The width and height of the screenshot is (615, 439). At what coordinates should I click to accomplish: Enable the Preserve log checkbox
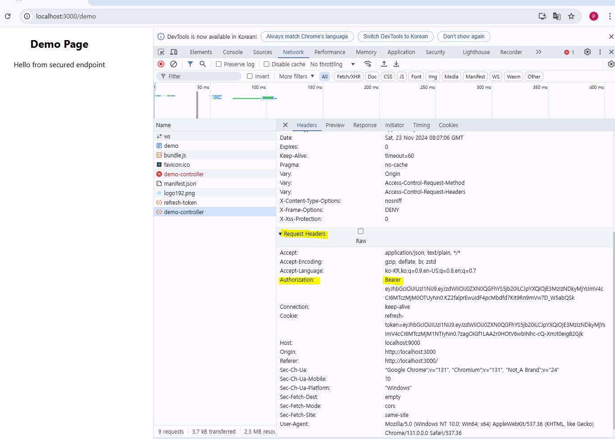219,64
